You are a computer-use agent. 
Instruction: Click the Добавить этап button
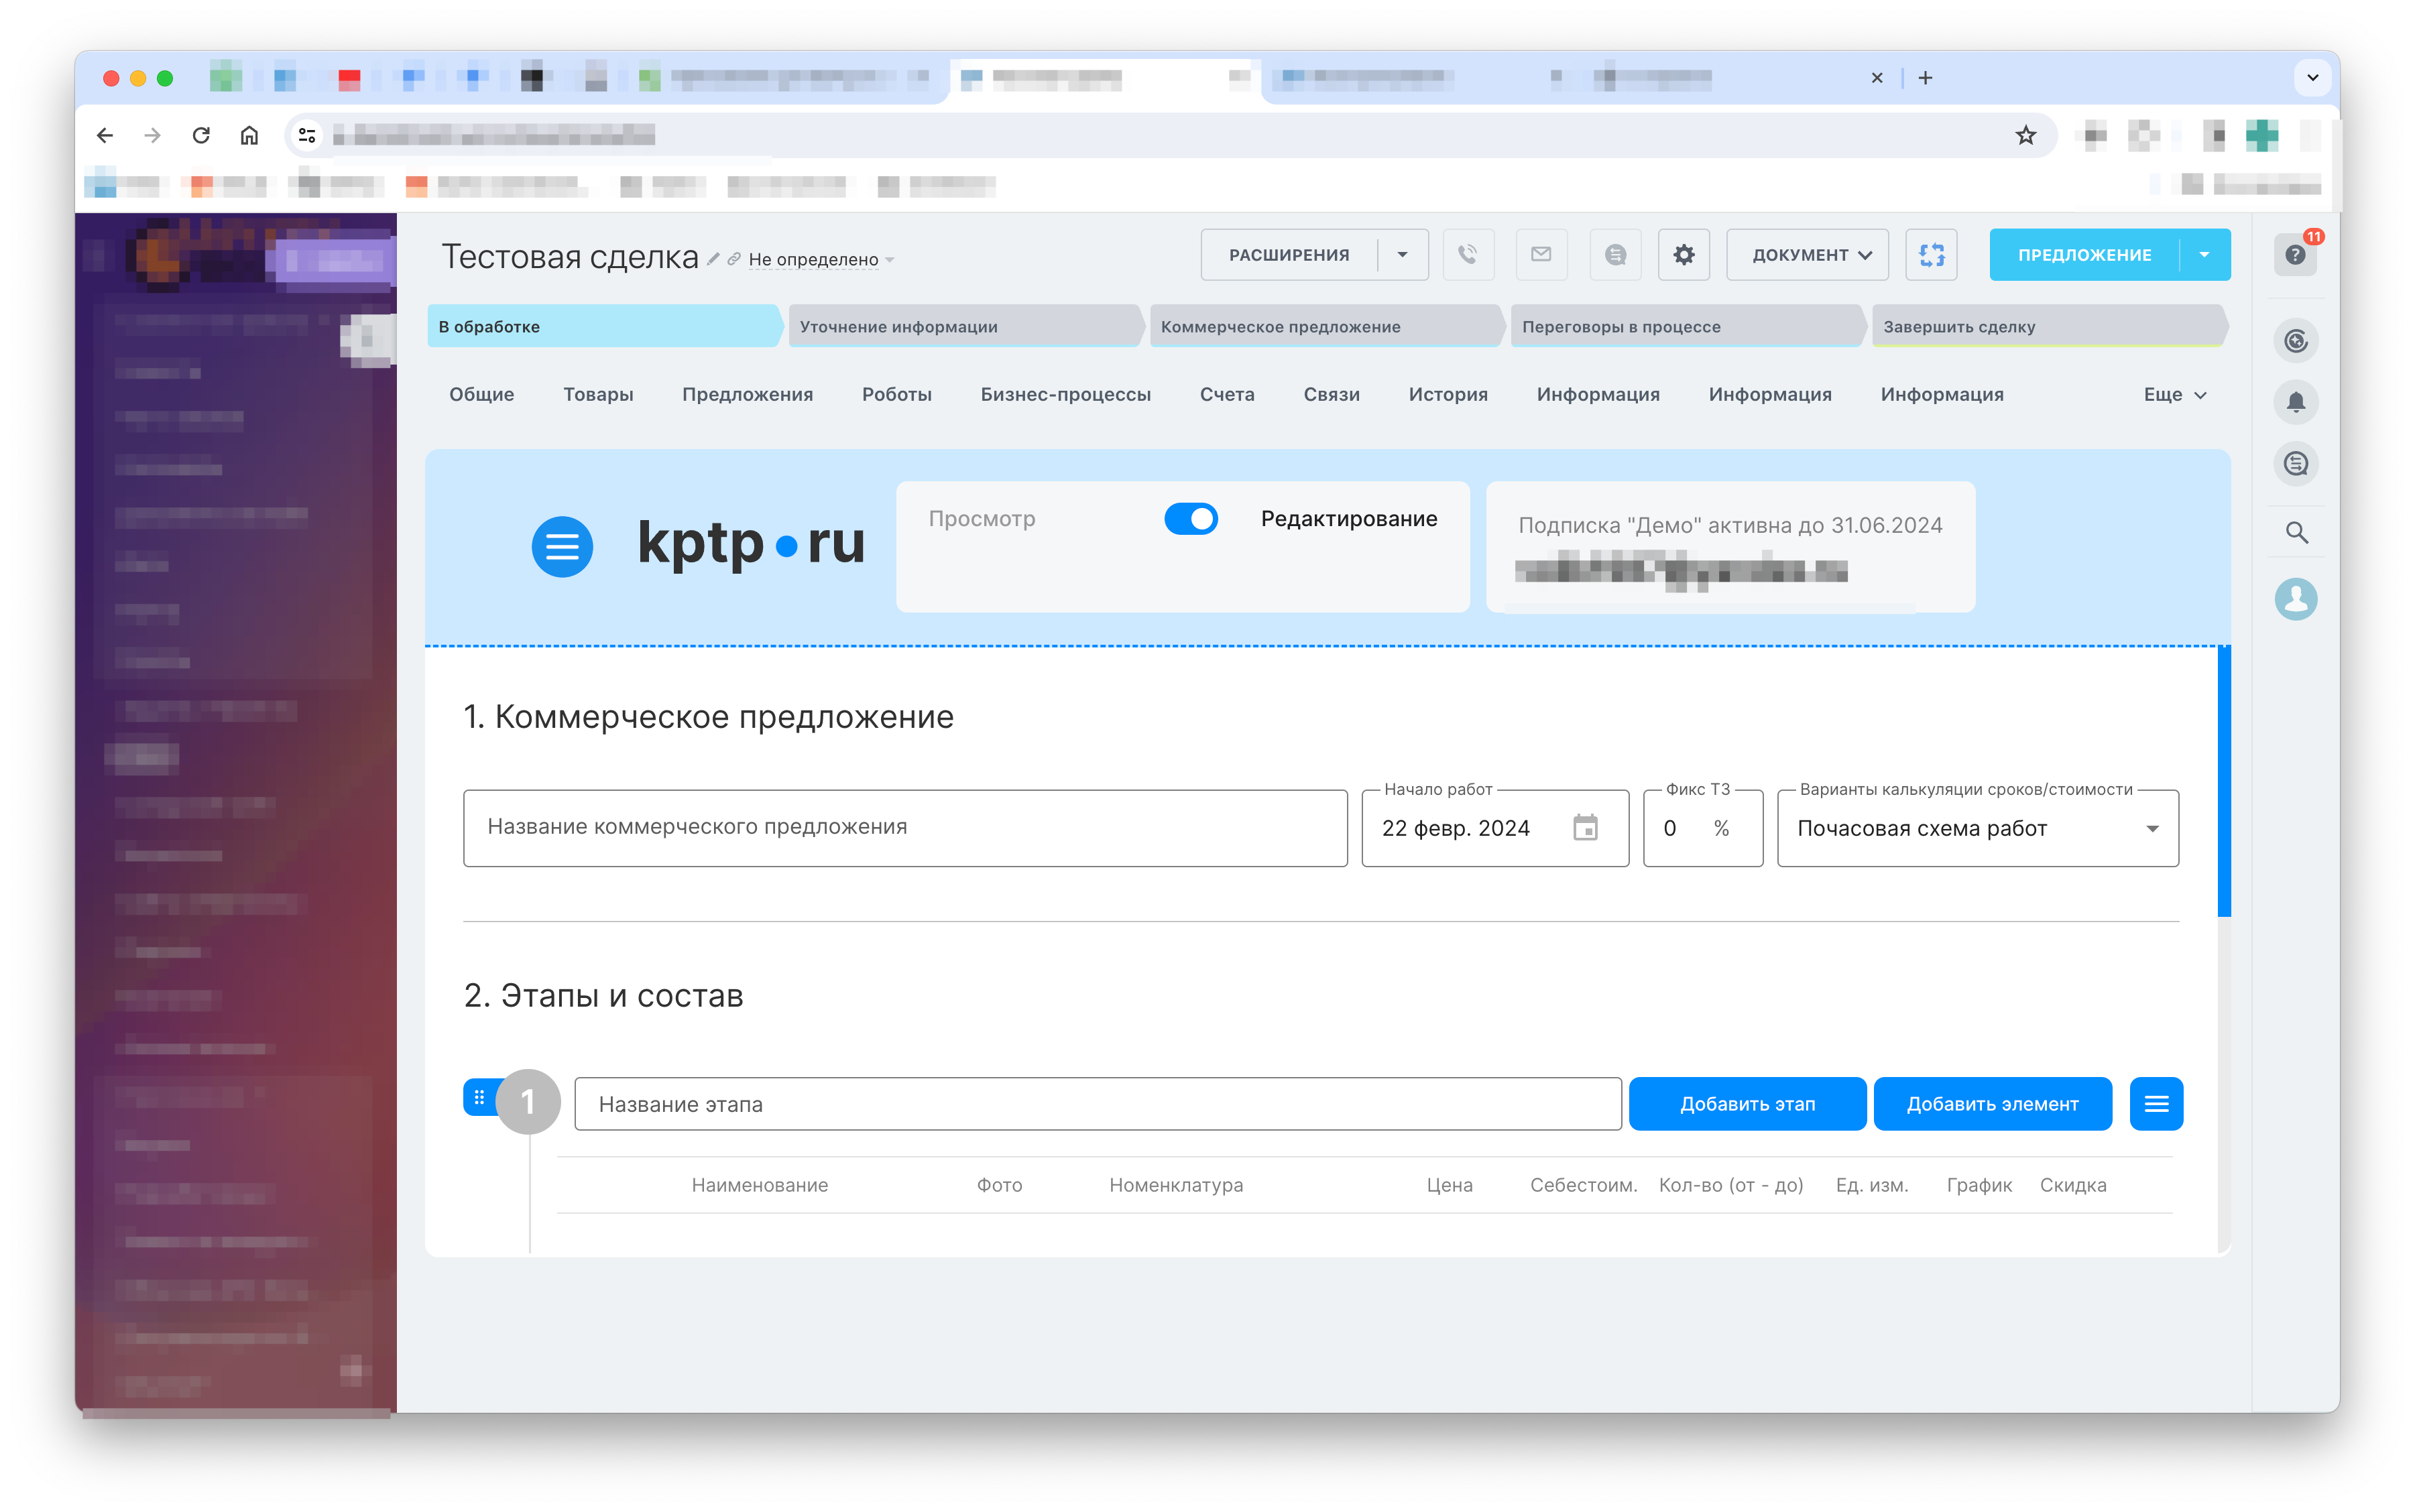coord(1747,1104)
